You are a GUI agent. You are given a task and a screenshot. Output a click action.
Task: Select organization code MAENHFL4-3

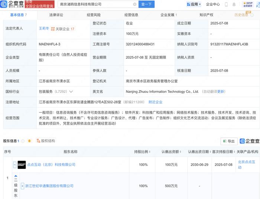(x=49, y=44)
